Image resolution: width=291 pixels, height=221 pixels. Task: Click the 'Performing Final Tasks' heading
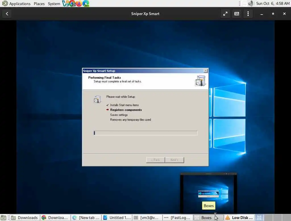(105, 78)
